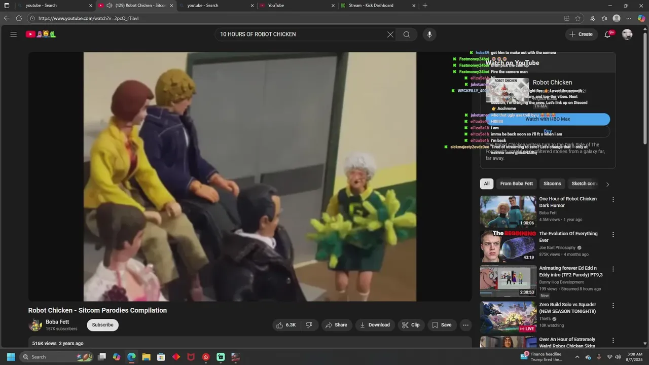Open File Explorer from taskbar

[146, 357]
